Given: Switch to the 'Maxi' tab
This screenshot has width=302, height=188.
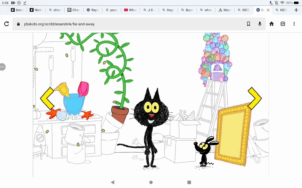Looking at the screenshot, I should point(225,10).
